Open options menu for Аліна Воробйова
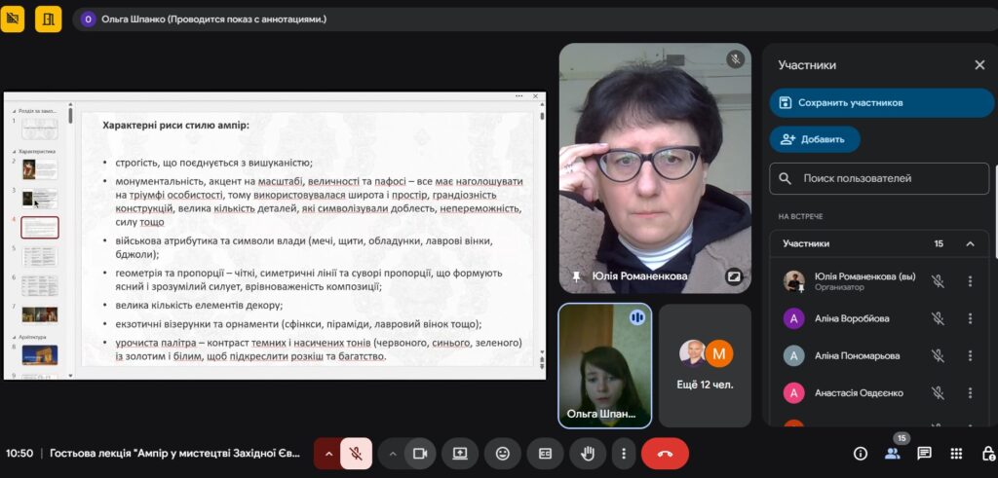The image size is (998, 478). coord(970,318)
